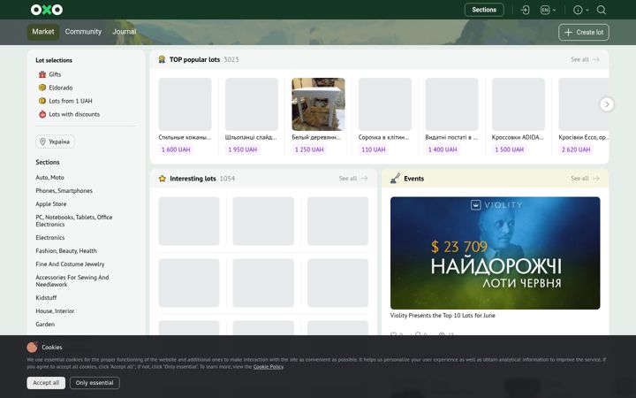Click the Interesting lots star icon

(163, 179)
